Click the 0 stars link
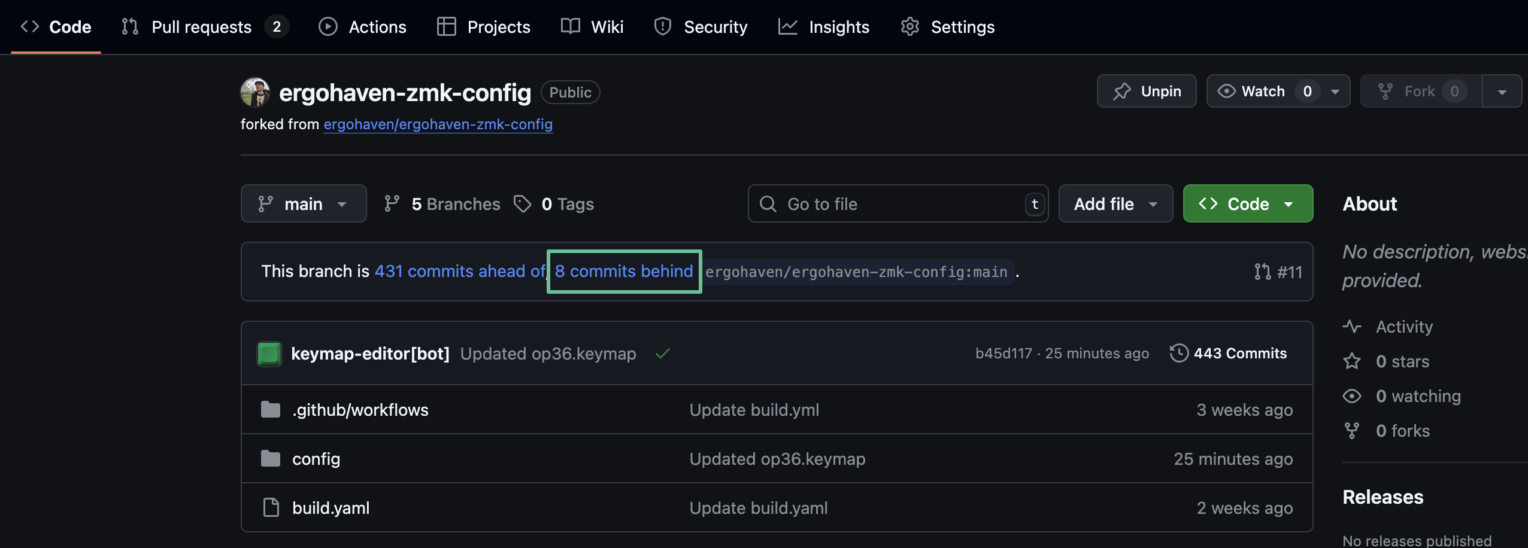This screenshot has width=1528, height=548. pos(1402,361)
